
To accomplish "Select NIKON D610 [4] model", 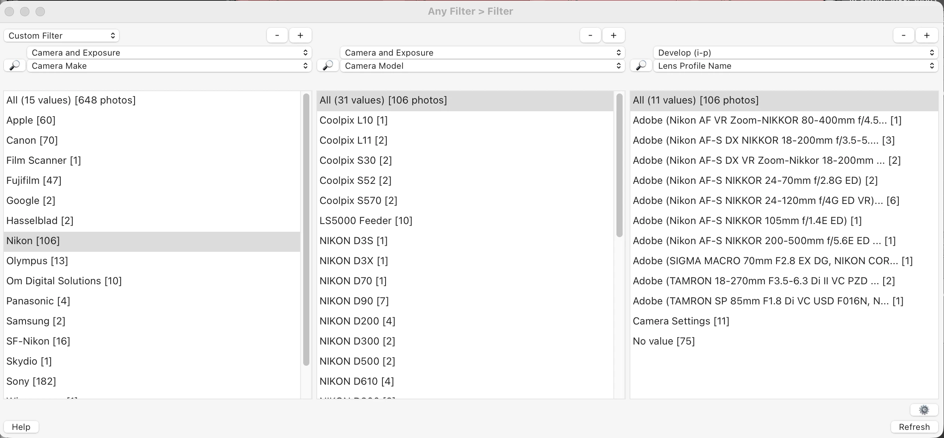I will [465, 382].
